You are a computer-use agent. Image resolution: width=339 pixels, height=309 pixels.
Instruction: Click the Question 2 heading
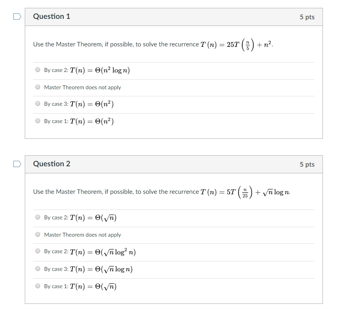coord(52,164)
